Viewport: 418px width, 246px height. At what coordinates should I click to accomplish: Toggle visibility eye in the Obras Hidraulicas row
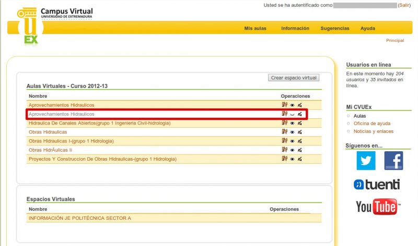(292, 132)
